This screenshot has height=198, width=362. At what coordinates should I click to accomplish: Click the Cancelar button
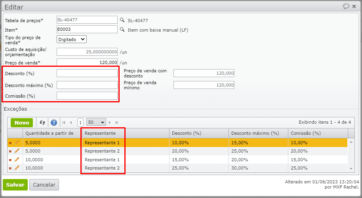point(44,185)
